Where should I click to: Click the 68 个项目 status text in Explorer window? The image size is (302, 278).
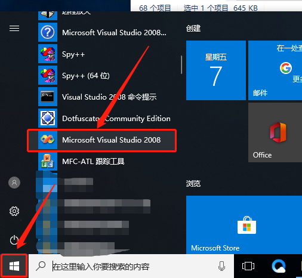(x=155, y=8)
